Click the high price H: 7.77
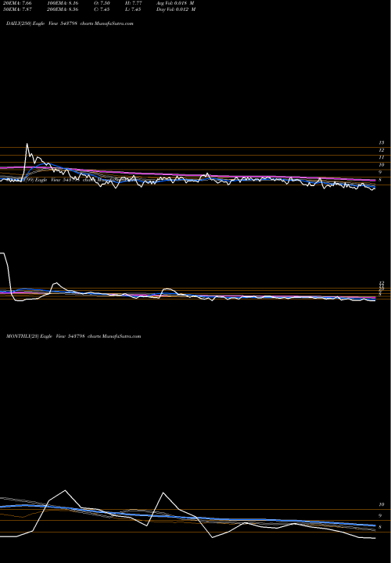Screen dimensions: 391x563 (133, 3)
